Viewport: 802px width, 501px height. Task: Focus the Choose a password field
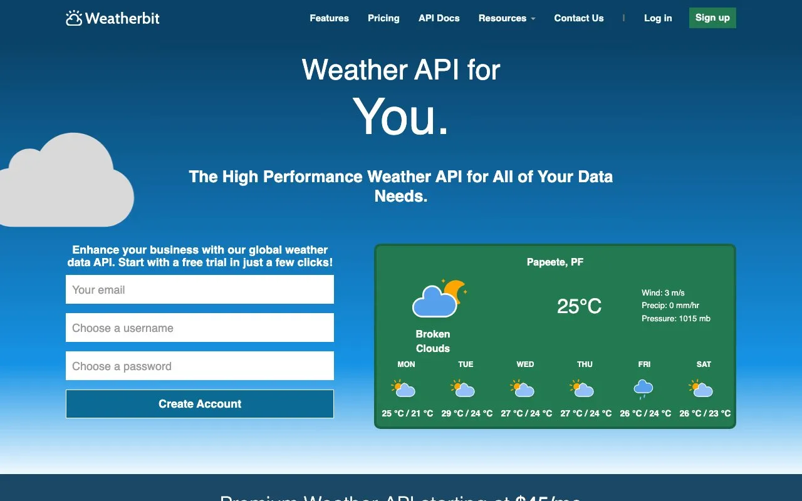[200, 366]
